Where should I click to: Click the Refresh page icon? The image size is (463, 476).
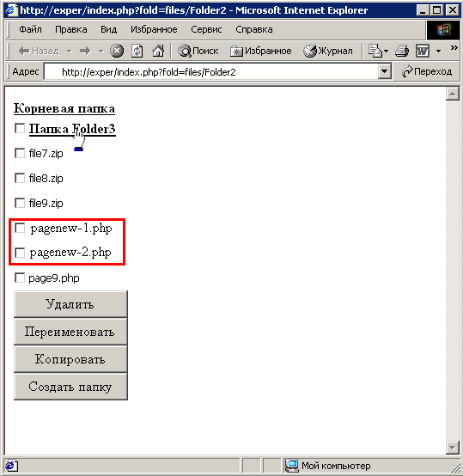click(137, 51)
